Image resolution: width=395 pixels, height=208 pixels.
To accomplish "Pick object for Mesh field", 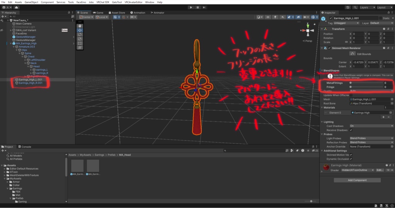I will click(392, 99).
